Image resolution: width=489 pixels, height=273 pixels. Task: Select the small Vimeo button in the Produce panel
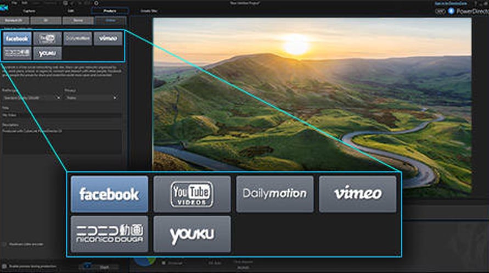(x=108, y=38)
